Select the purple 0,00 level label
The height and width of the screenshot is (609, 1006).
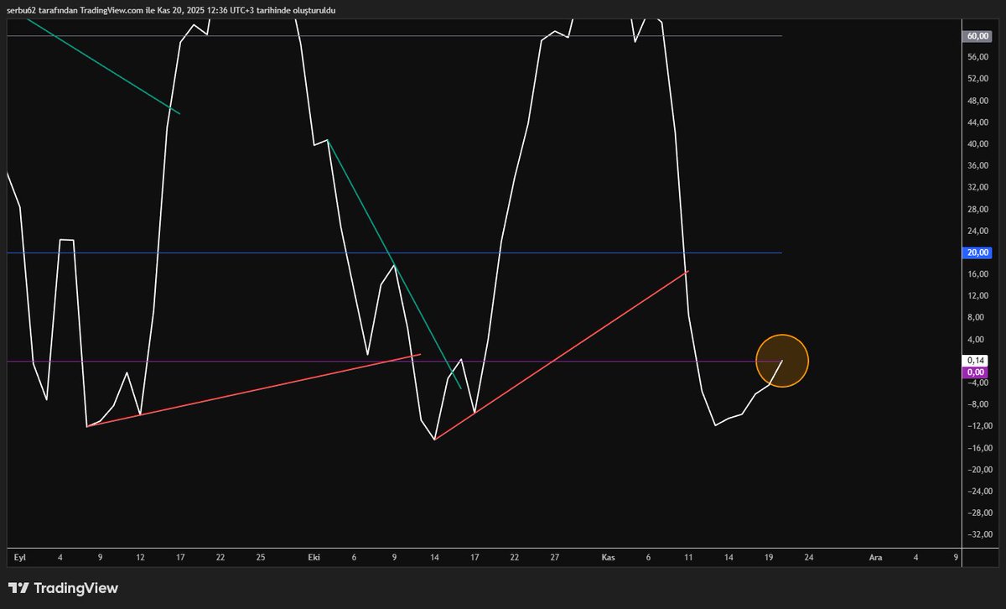[x=976, y=372]
